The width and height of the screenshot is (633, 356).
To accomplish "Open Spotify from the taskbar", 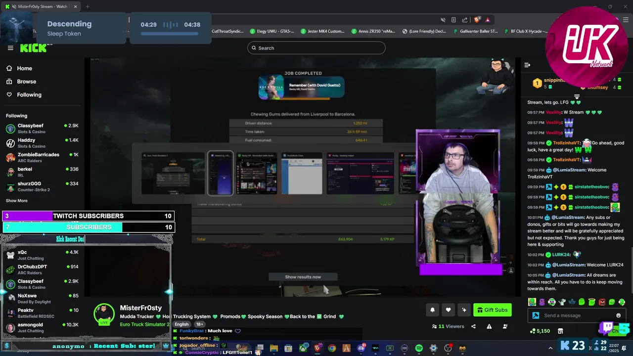I will click(419, 348).
